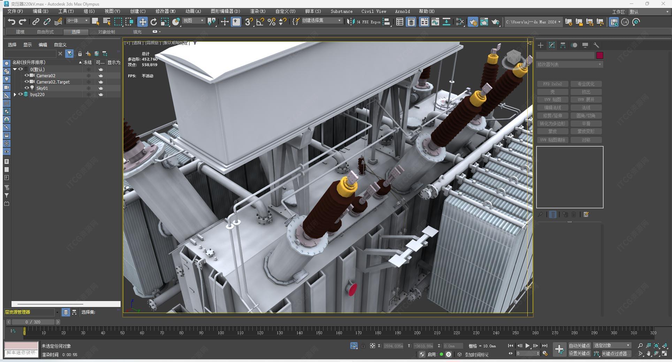
Task: Open the Create tab in command panel
Action: (x=541, y=45)
